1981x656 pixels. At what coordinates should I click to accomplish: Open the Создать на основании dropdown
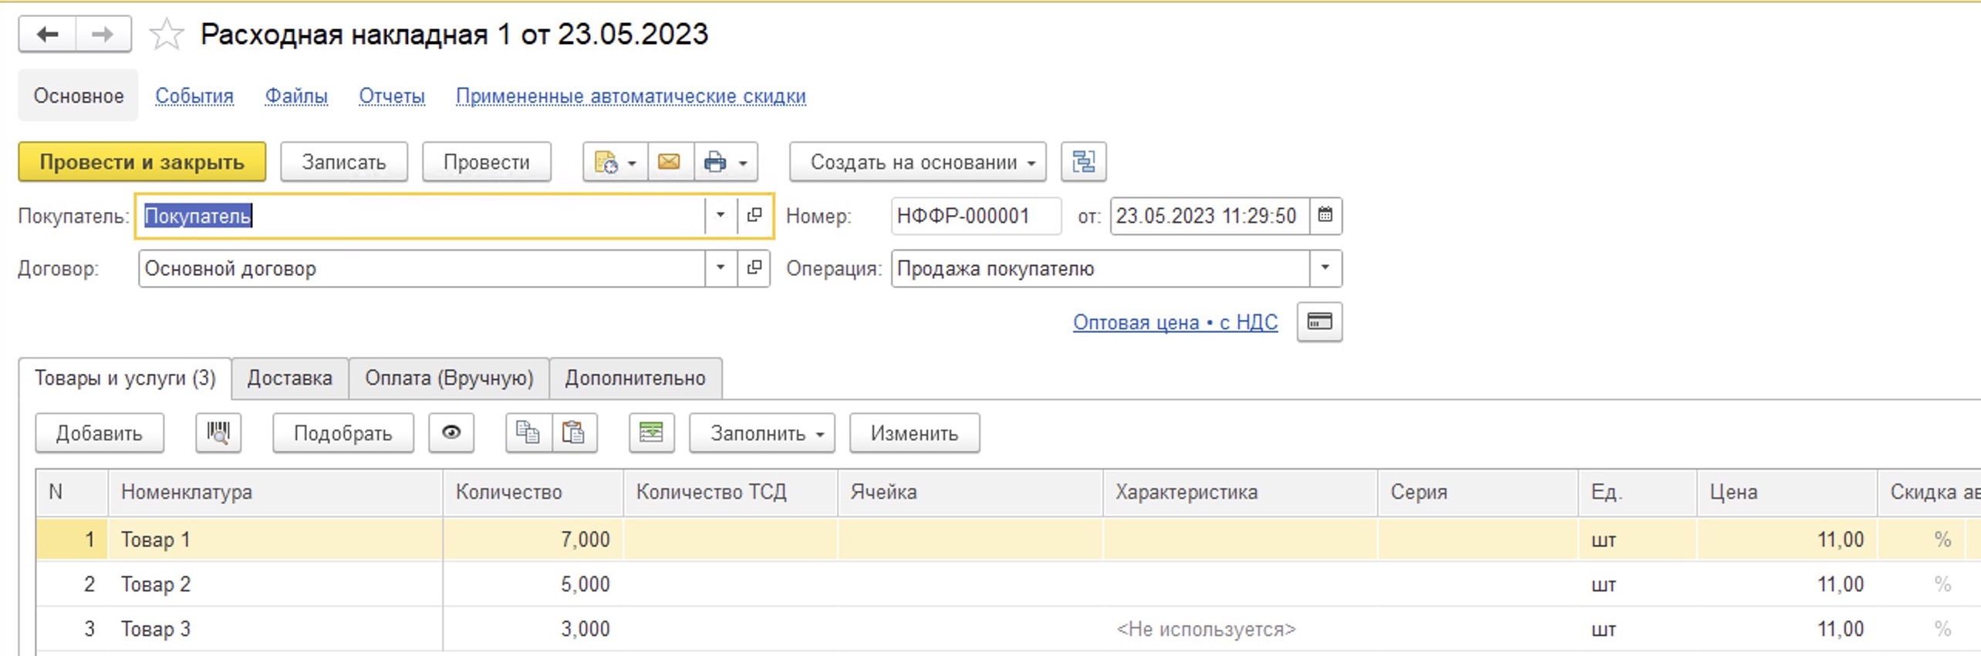tap(917, 162)
